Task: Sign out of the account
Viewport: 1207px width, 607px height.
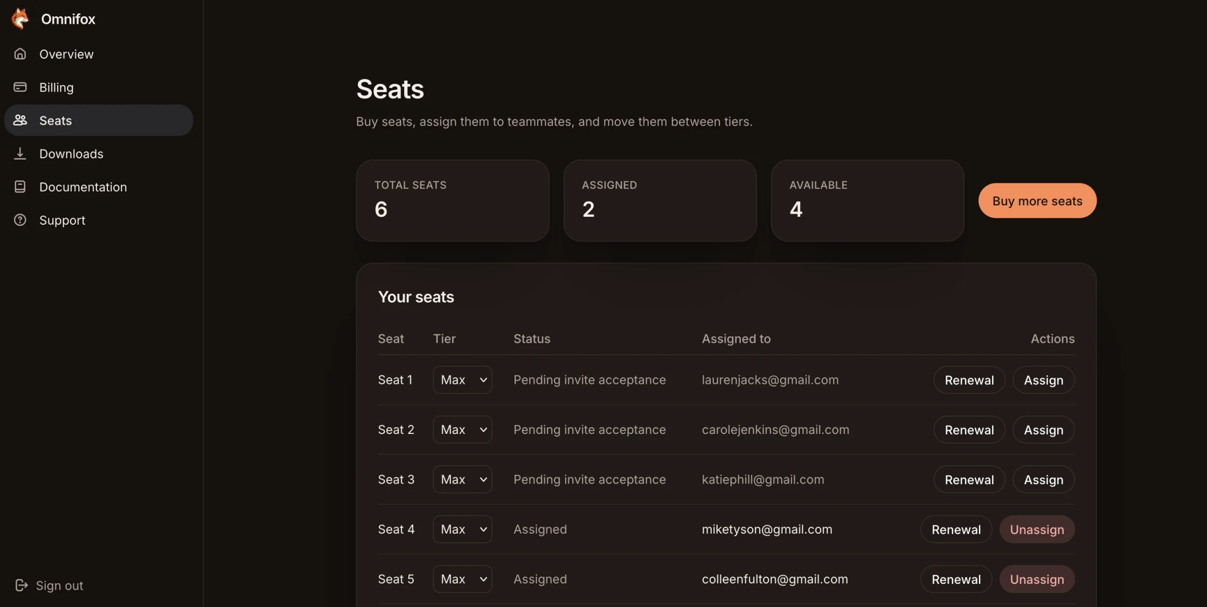Action: pyautogui.click(x=50, y=585)
